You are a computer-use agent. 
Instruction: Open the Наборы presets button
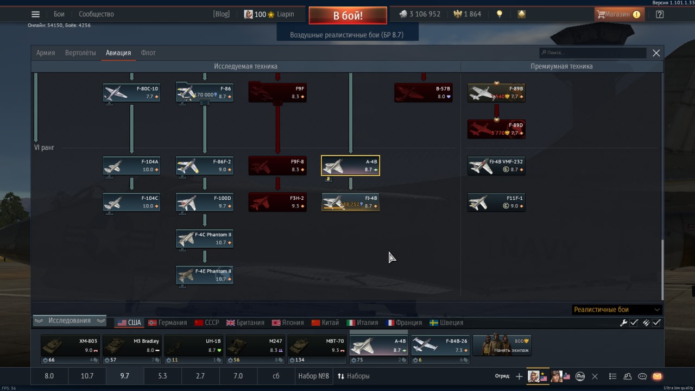pyautogui.click(x=353, y=376)
